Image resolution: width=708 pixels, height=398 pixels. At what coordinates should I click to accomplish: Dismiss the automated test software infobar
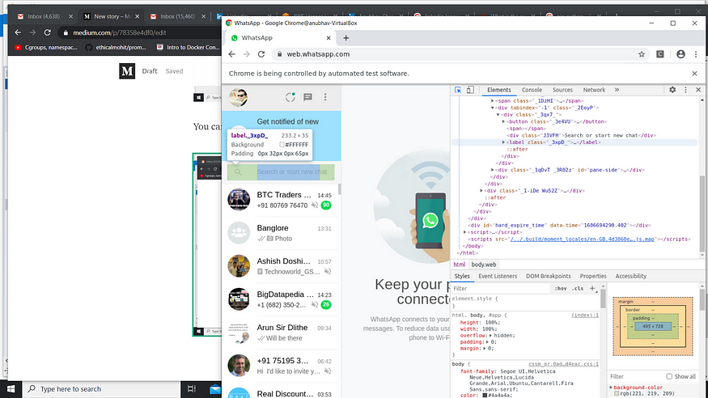pyautogui.click(x=694, y=73)
